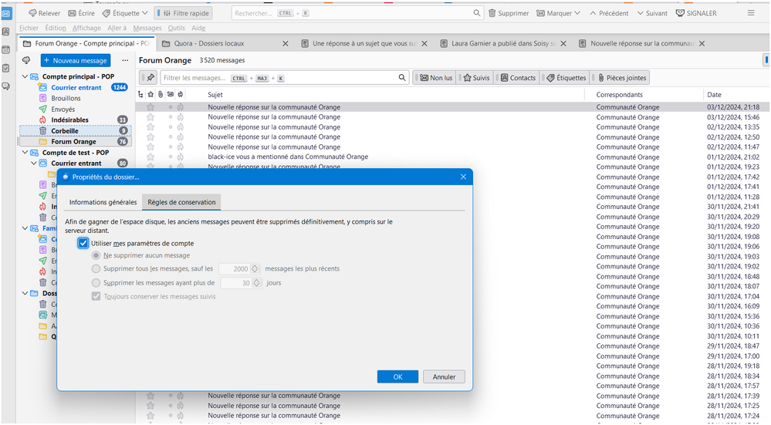
Task: Toggle the Filtre rapide button
Action: [x=184, y=13]
